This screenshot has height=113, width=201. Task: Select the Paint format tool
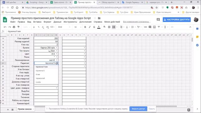point(19,27)
